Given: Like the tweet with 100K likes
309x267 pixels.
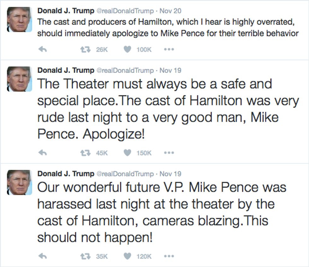Looking at the screenshot, I should coord(127,49).
